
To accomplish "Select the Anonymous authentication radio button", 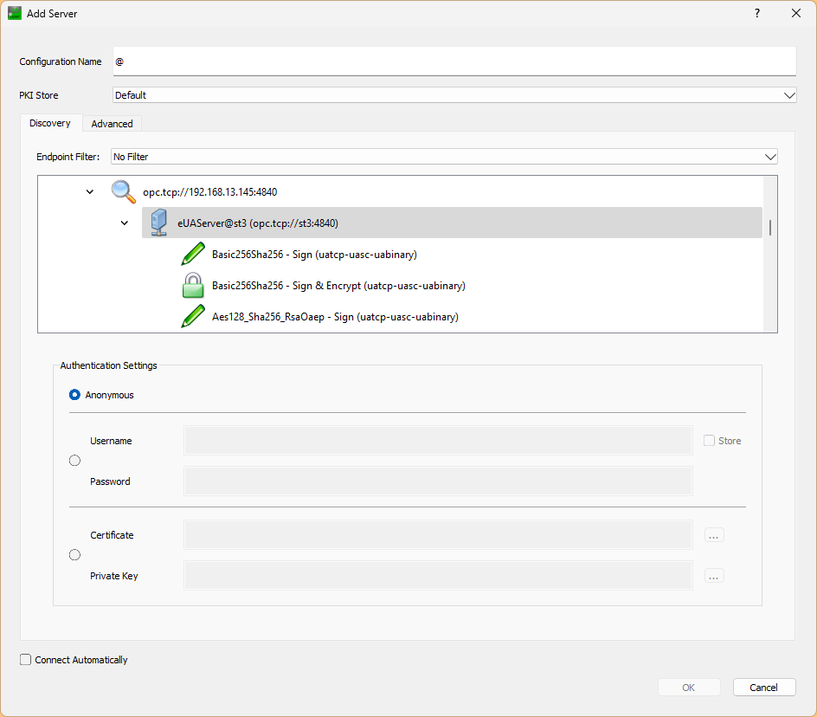I will pos(74,395).
